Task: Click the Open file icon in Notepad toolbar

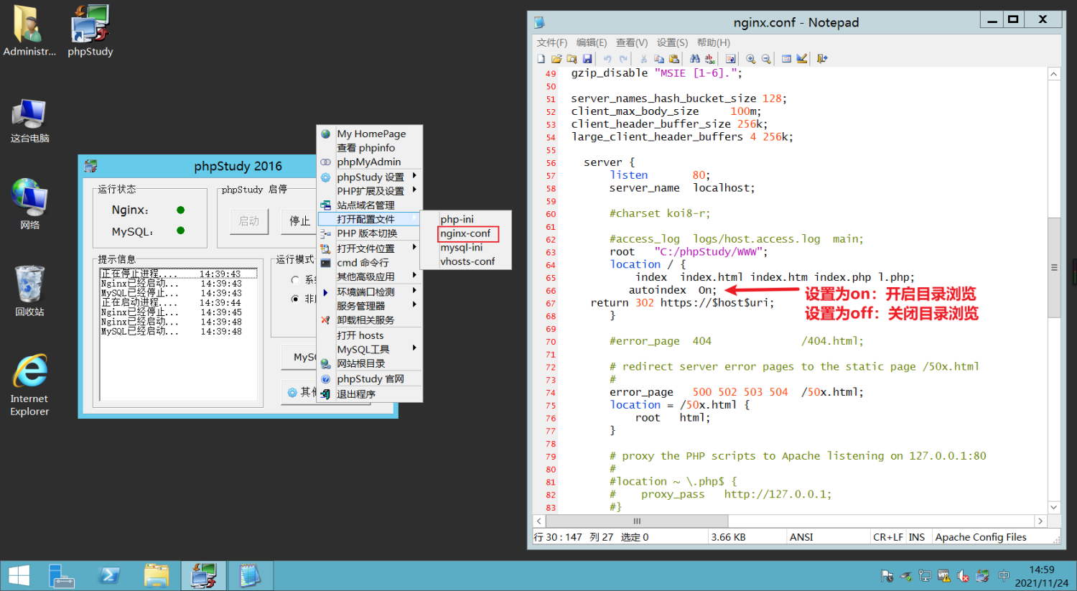Action: tap(556, 59)
